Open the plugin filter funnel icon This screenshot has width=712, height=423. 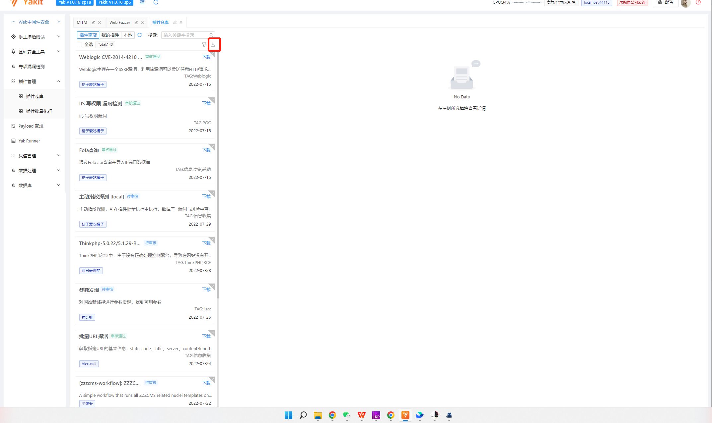[x=204, y=44]
